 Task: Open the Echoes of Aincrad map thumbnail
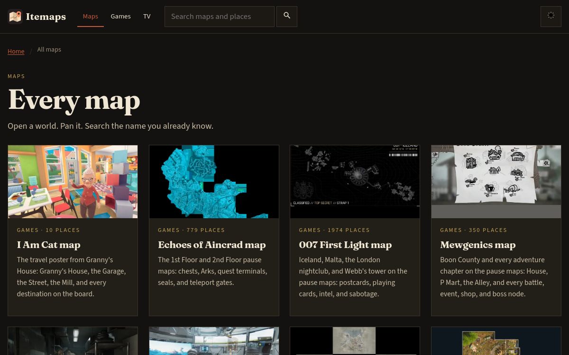pyautogui.click(x=214, y=182)
